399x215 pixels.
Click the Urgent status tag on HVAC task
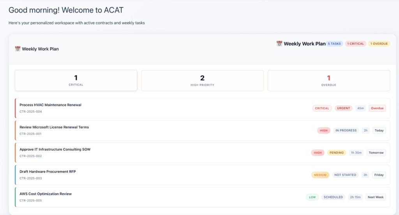pos(343,108)
